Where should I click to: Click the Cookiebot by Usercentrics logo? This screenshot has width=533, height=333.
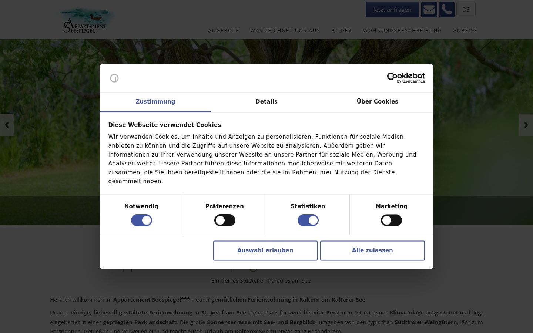click(406, 78)
